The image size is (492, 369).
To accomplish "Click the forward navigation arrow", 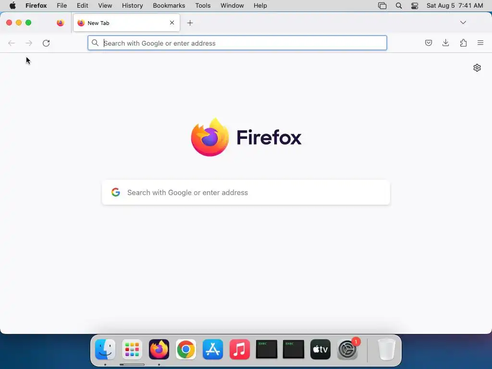I will point(29,43).
